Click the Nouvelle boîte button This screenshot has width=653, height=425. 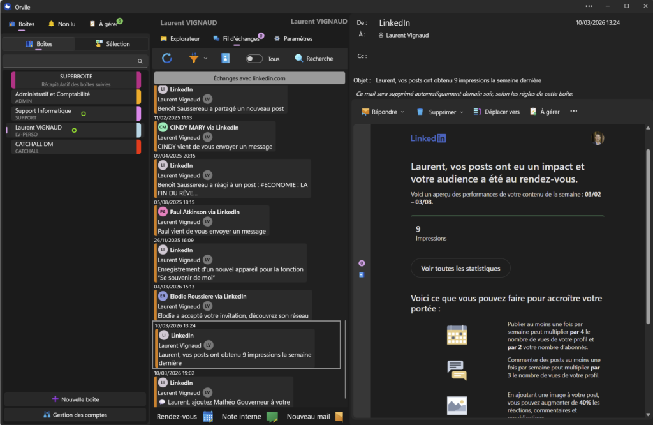(75, 399)
